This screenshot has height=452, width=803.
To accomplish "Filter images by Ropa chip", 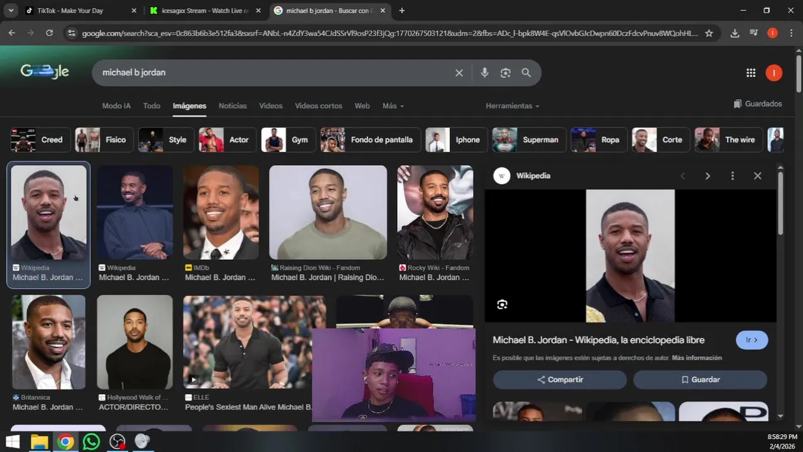I will pyautogui.click(x=599, y=140).
